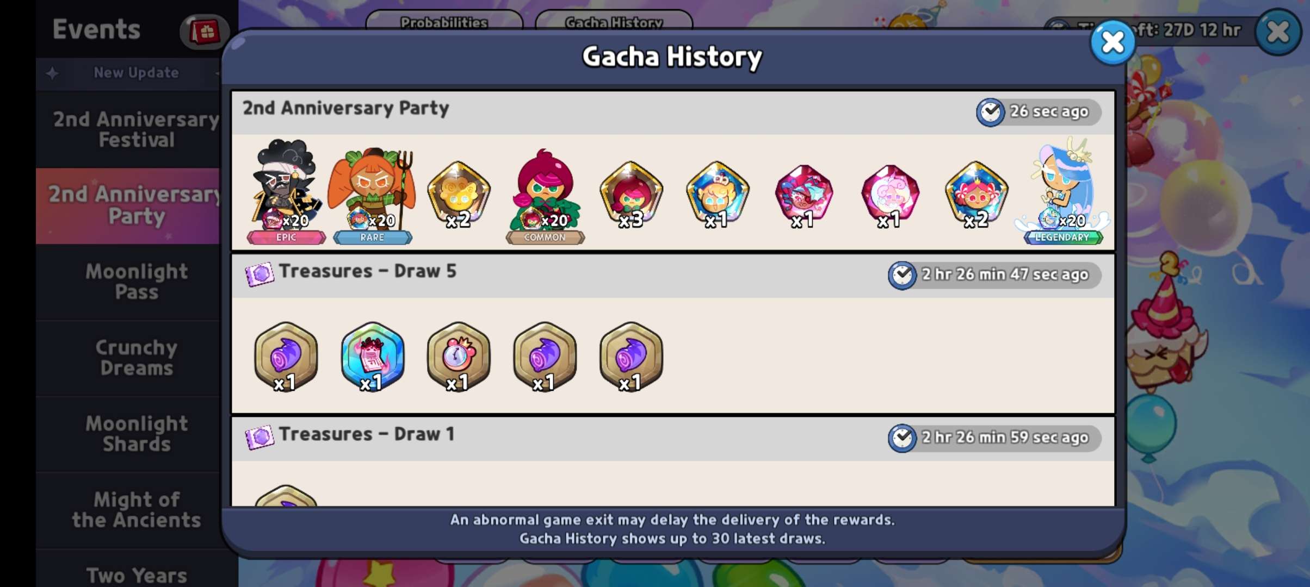Open the Crunchy Dreams event
The height and width of the screenshot is (587, 1310).
136,358
